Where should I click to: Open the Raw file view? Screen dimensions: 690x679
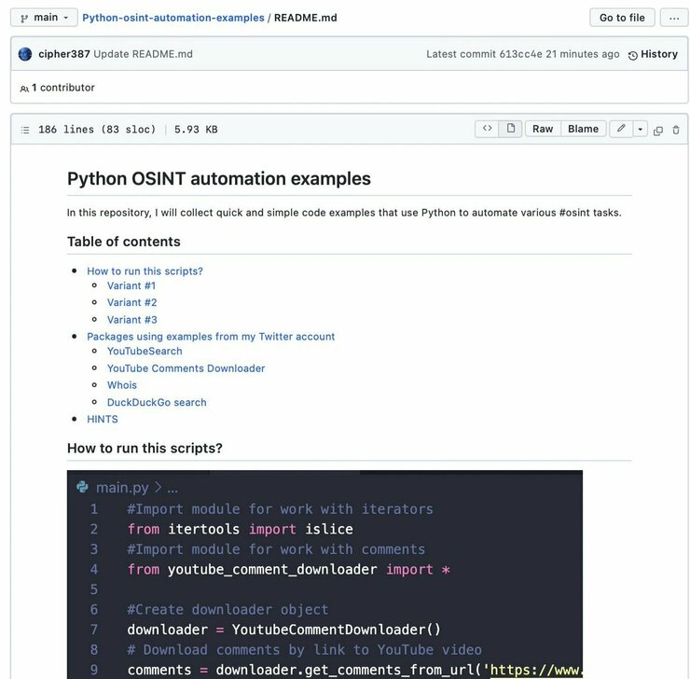pyautogui.click(x=543, y=129)
